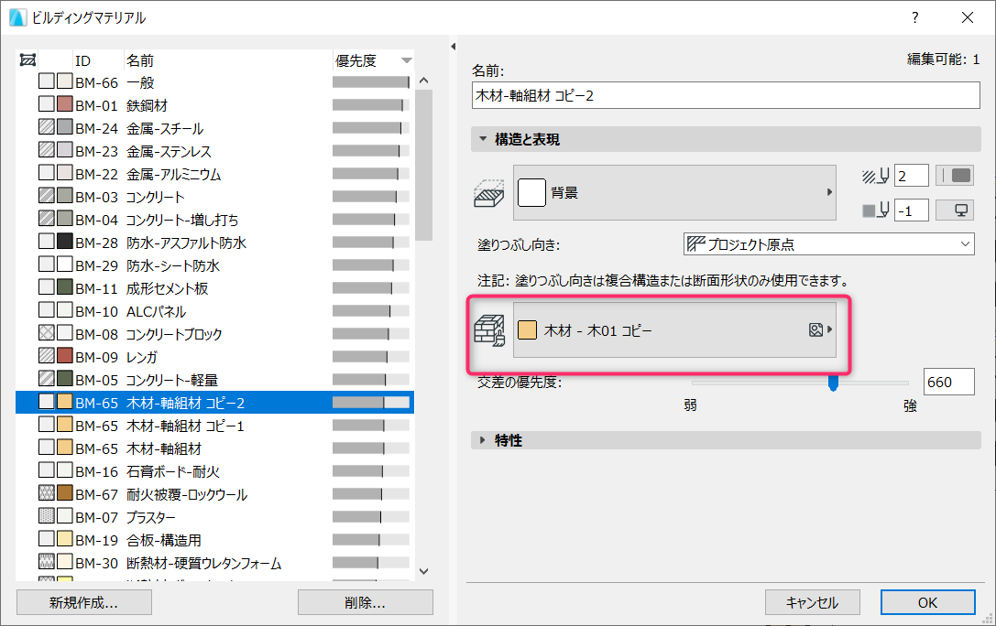This screenshot has height=626, width=996.
Task: Select BM-05 コンクリート-軽量 row
Action: pos(214,379)
